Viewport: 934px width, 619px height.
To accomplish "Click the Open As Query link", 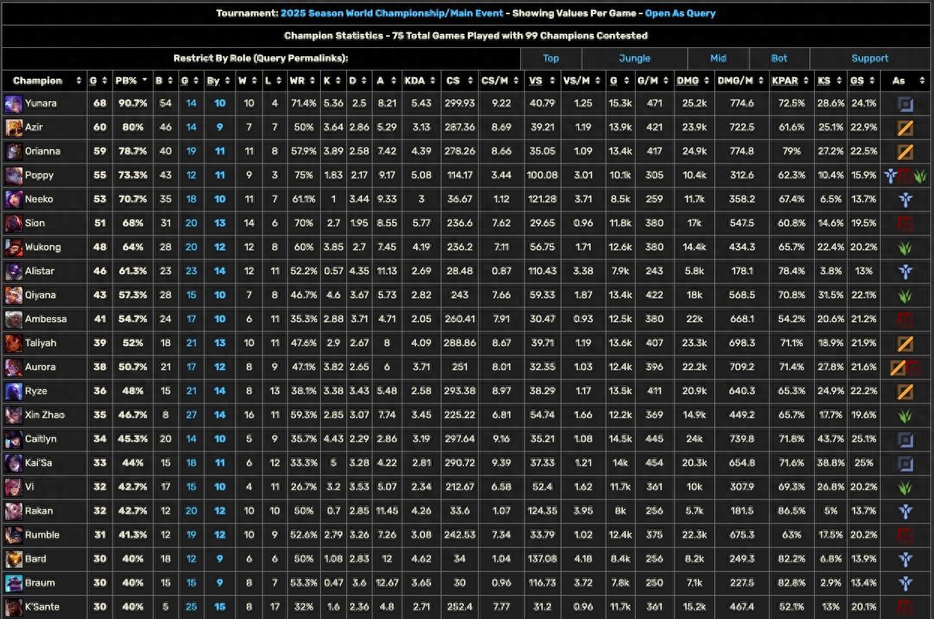I will 680,13.
